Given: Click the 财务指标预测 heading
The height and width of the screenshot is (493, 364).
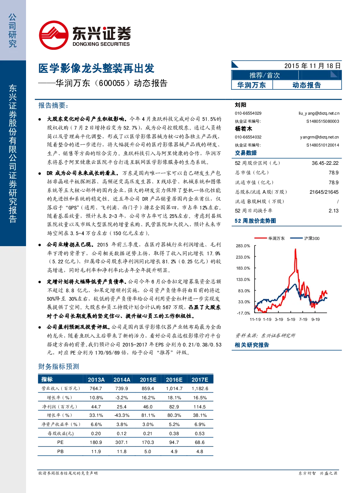Looking at the screenshot, I should [59, 367].
